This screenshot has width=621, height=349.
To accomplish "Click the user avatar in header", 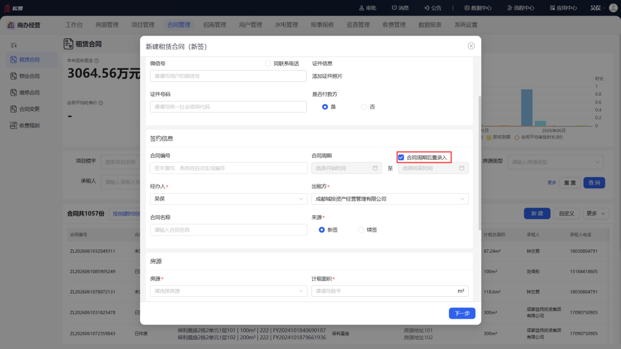I will click(x=613, y=8).
